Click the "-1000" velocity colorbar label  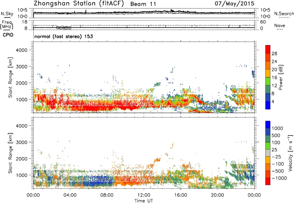(279, 178)
